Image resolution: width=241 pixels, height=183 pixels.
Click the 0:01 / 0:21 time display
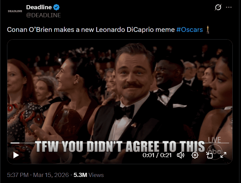[157, 155]
